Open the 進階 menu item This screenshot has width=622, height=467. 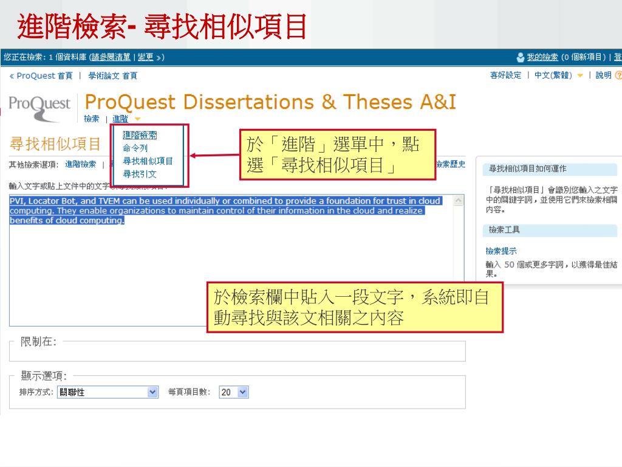coord(120,119)
